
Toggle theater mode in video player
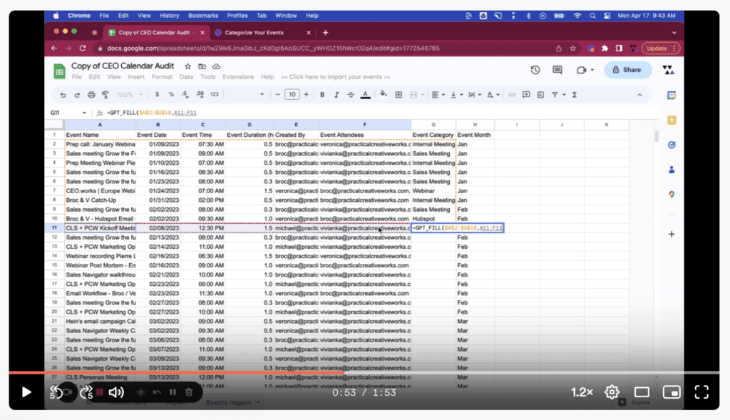click(642, 392)
